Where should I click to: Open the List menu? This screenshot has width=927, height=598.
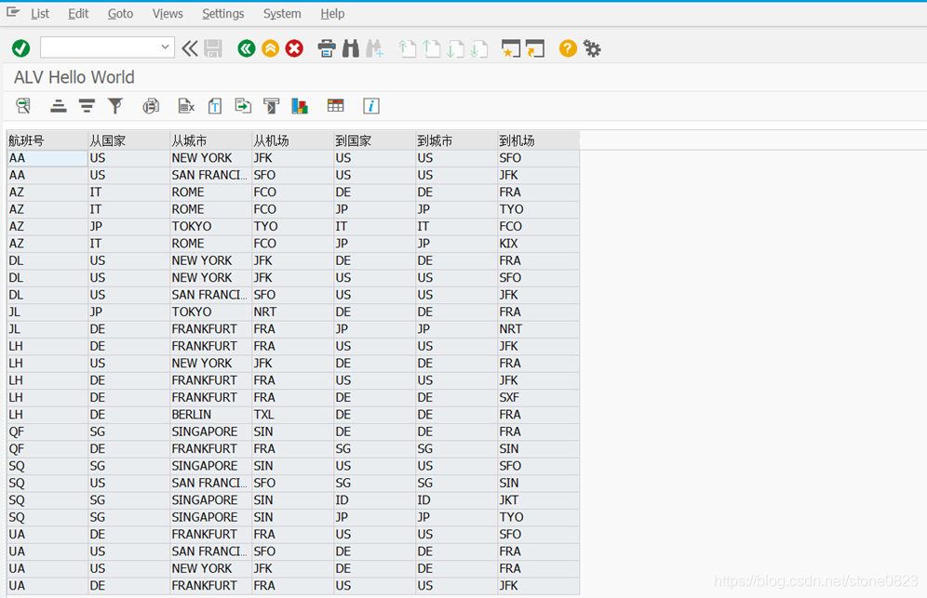click(40, 14)
